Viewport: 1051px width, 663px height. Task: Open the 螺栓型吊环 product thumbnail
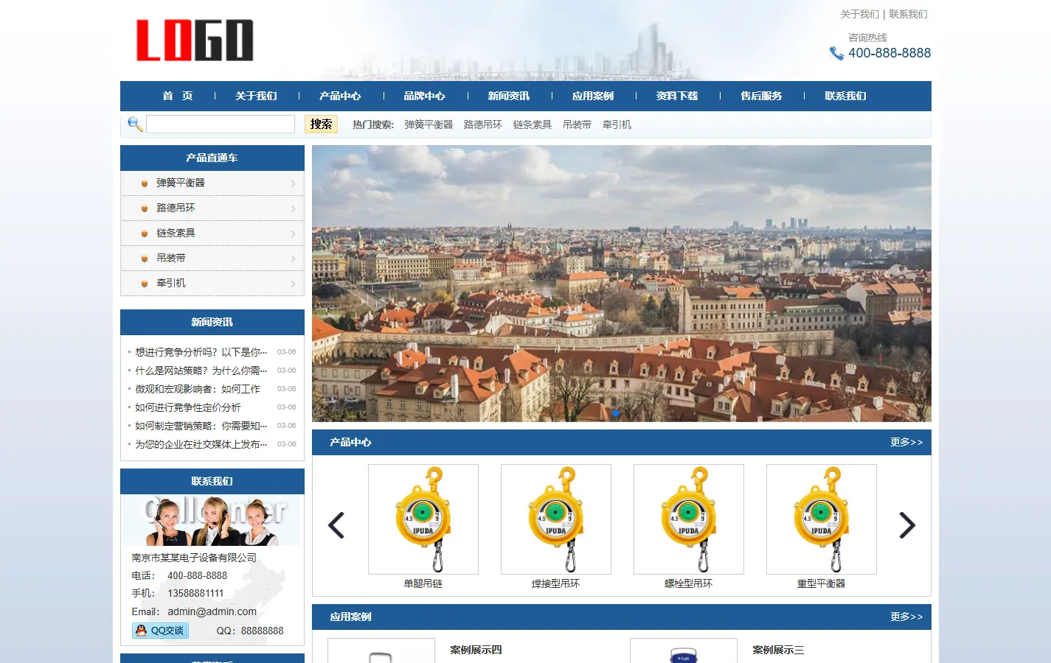pyautogui.click(x=689, y=519)
